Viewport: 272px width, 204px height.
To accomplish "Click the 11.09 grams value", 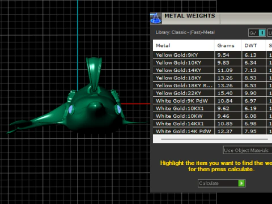I will (x=225, y=70).
